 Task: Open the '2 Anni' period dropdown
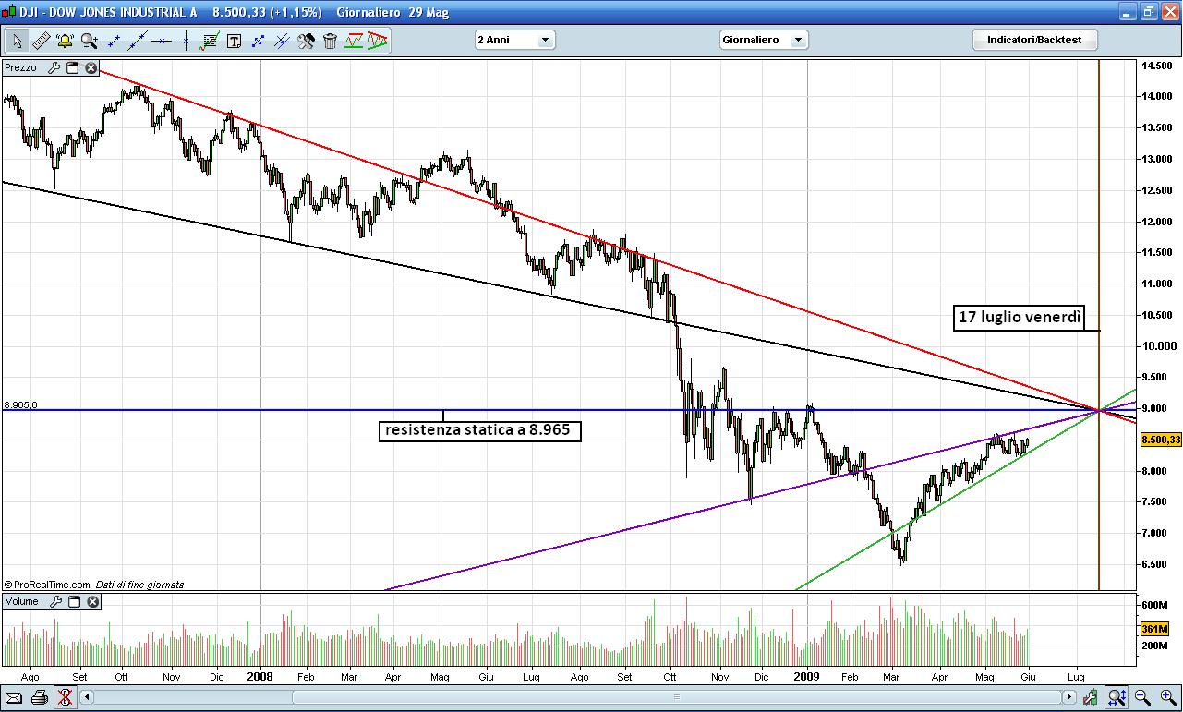pos(514,40)
